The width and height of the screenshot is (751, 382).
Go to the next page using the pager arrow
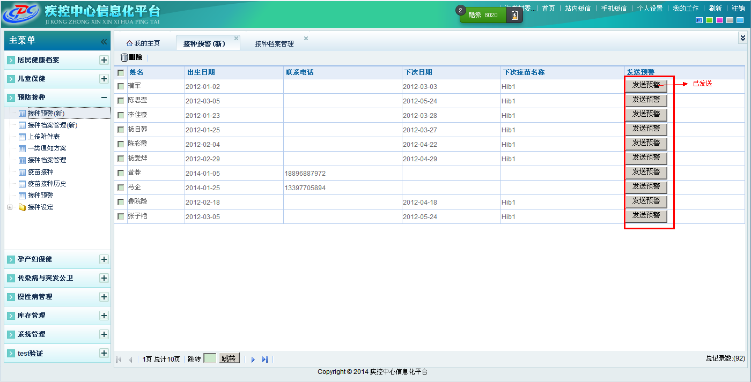[x=253, y=359]
